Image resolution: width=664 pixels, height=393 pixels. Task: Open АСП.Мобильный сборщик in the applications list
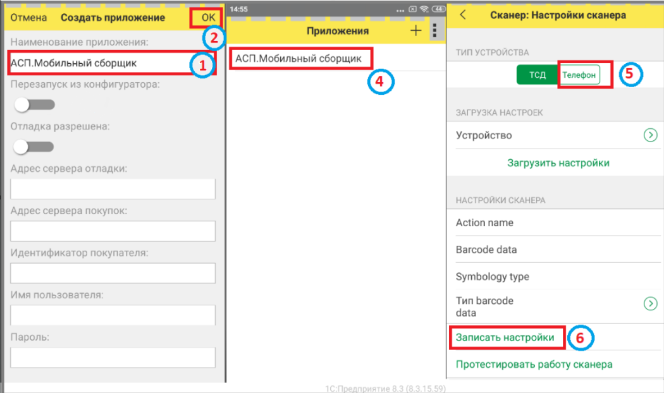[x=298, y=58]
